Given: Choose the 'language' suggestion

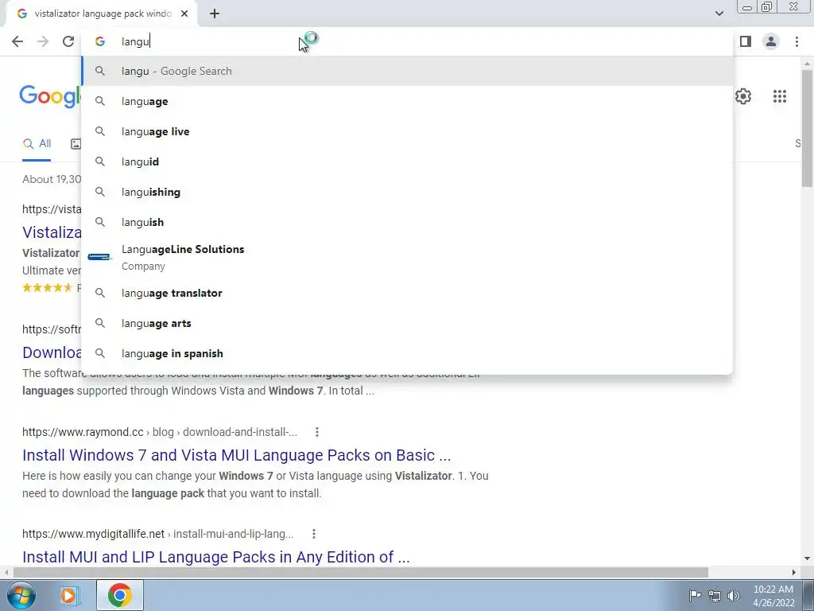Looking at the screenshot, I should tap(407, 101).
